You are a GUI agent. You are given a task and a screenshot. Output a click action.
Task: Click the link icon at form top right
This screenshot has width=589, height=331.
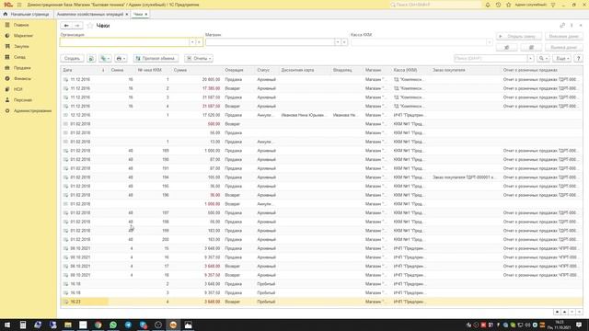tap(562, 26)
